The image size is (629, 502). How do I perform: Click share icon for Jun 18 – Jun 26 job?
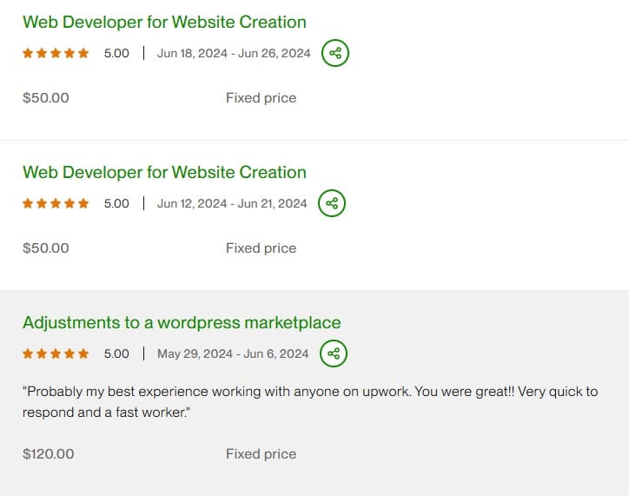pos(334,53)
